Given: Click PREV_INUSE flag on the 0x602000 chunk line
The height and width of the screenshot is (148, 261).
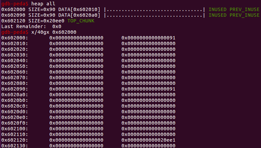Looking at the screenshot, I should pos(244,9).
